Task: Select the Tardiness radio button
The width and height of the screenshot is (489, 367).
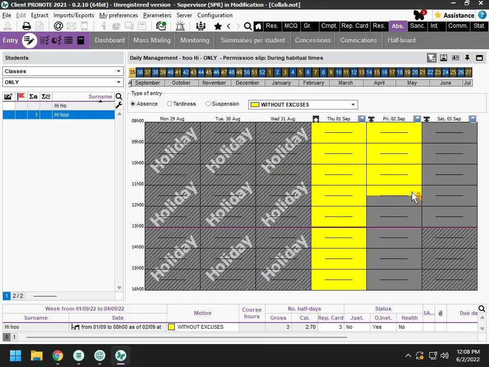Action: pyautogui.click(x=170, y=104)
